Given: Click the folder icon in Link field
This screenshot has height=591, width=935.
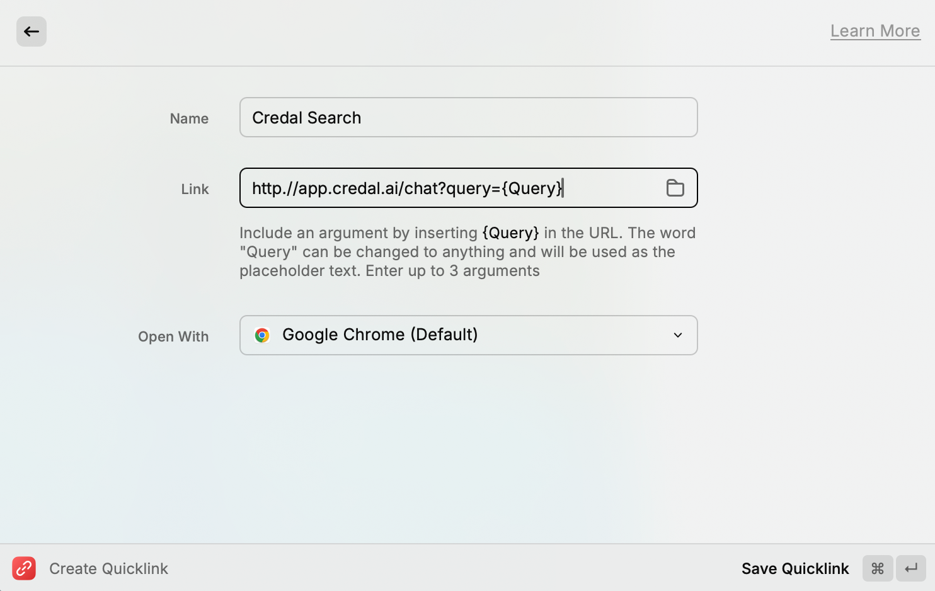Looking at the screenshot, I should [x=675, y=188].
